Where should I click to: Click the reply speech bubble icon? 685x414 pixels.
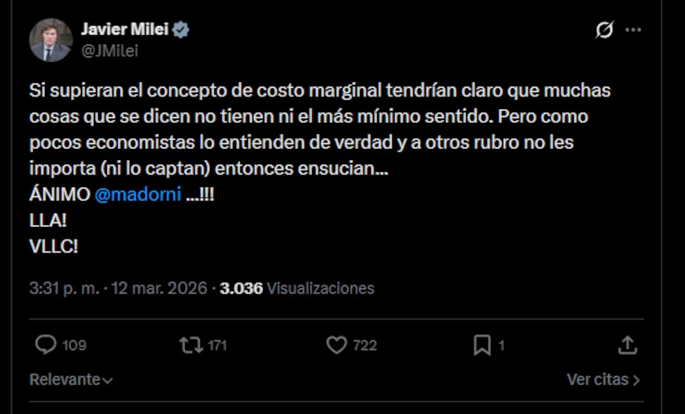point(46,345)
